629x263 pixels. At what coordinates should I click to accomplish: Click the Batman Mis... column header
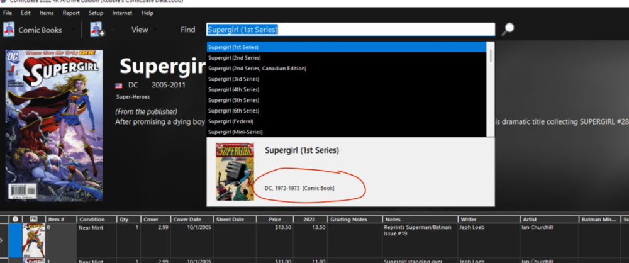coord(600,220)
